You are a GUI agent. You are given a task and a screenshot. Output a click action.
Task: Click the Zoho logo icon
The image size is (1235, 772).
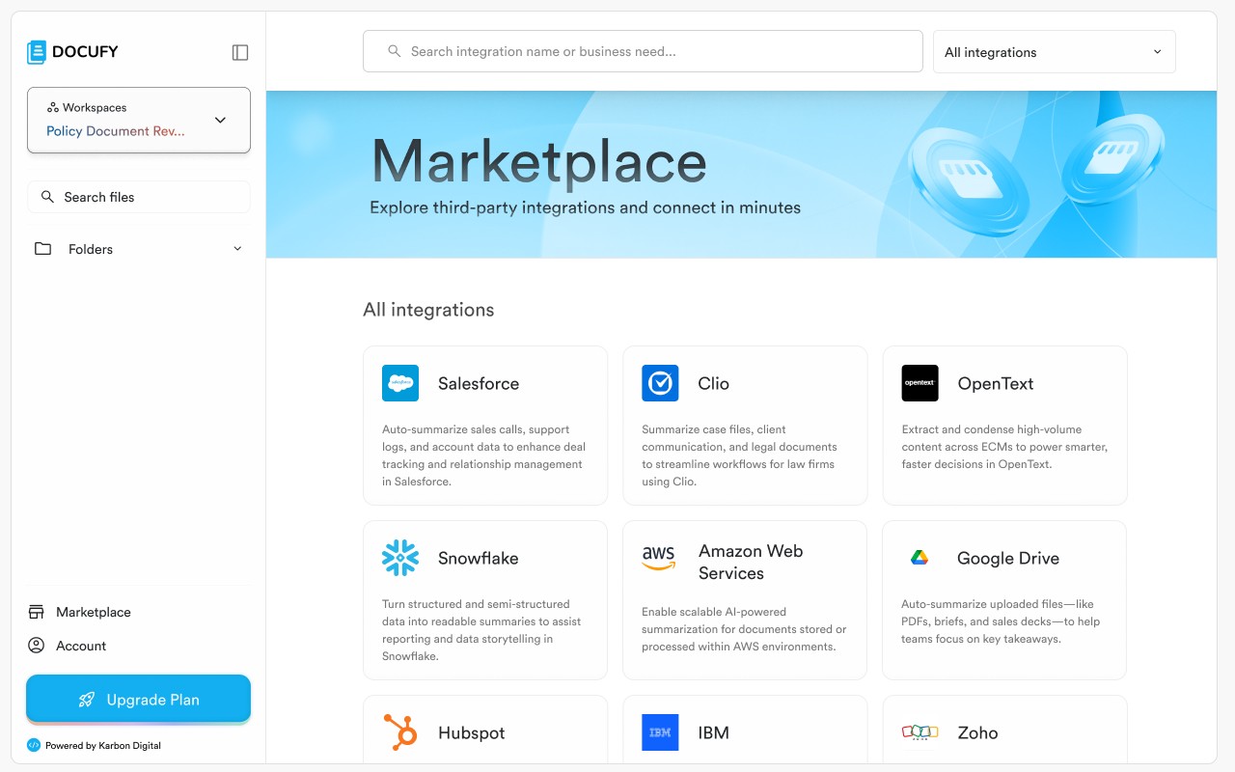pyautogui.click(x=919, y=732)
